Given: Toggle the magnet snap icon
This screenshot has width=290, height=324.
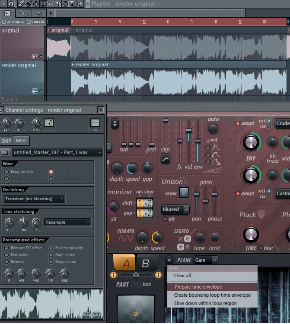Looking at the screenshot, I should [11, 4].
